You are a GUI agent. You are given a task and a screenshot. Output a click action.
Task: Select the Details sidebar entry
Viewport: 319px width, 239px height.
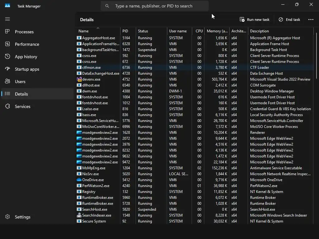point(37,94)
